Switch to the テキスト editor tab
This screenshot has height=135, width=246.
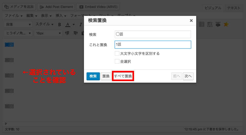234,8
